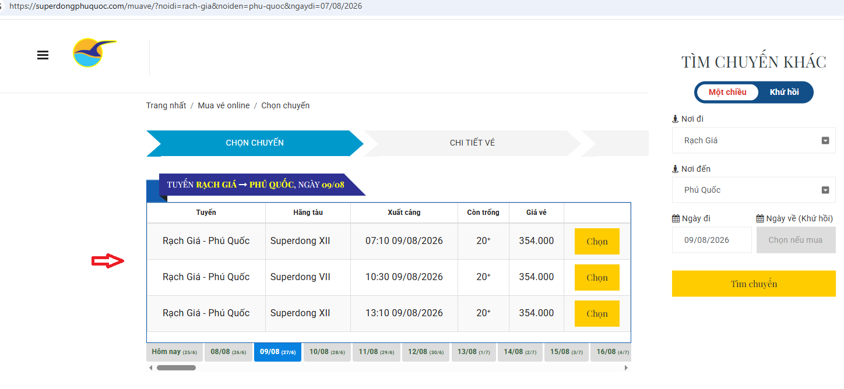Click the Superdong bird logo
Screen dimensions: 844x389
tap(94, 53)
